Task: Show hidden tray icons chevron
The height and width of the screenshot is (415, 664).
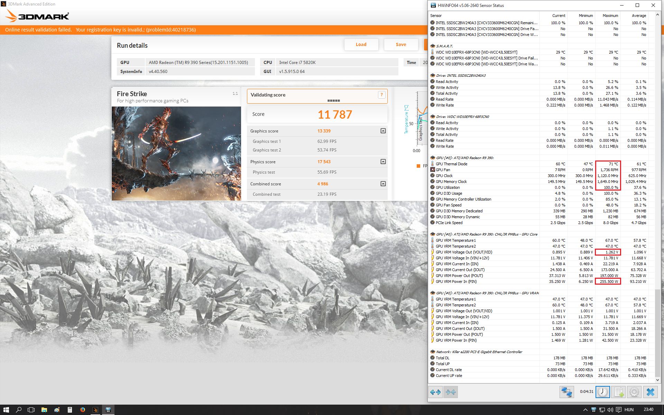Action: pos(585,410)
